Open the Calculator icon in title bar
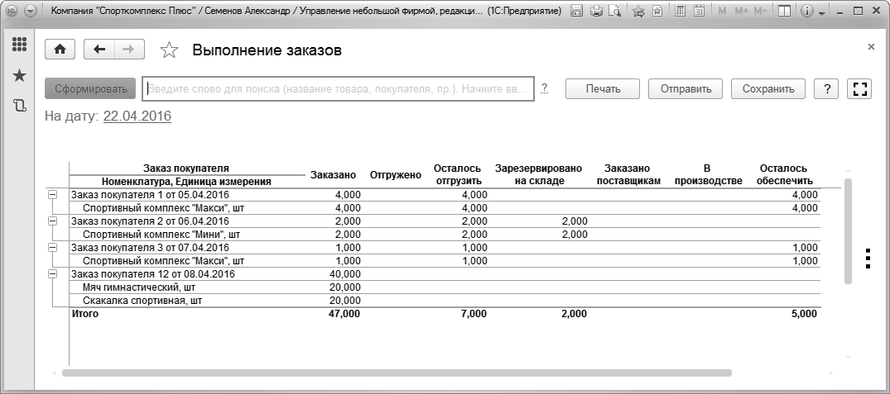 coord(681,11)
